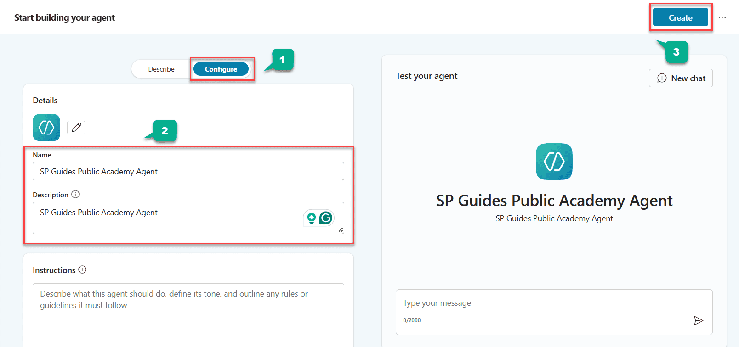Switch to the Configure tab
Screen dimensions: 739x347
pos(221,69)
